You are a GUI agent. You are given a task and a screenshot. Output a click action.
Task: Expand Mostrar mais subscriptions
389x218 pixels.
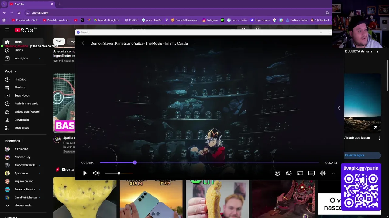click(x=23, y=206)
